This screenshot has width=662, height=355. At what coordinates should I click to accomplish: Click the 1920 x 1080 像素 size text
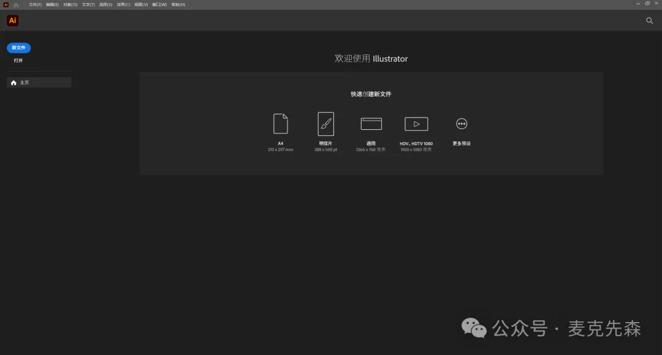pos(416,150)
